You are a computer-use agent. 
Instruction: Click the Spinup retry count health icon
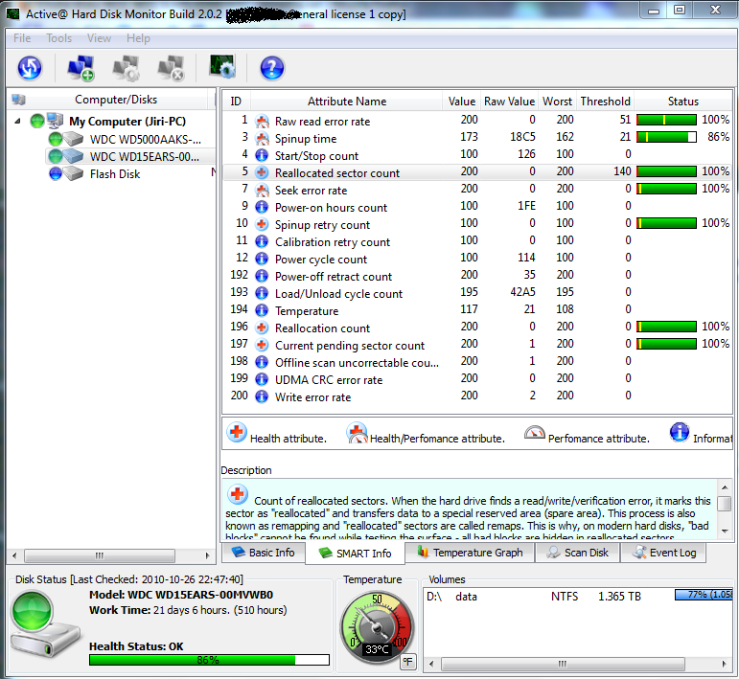click(x=262, y=225)
